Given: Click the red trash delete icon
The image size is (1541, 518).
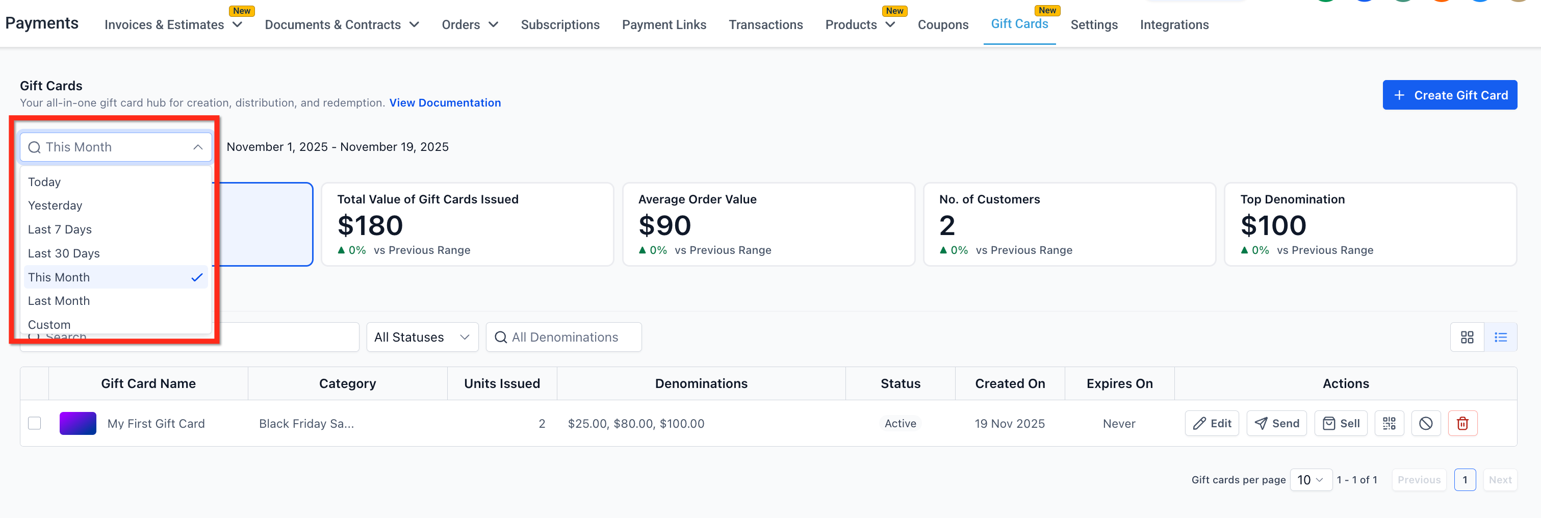Looking at the screenshot, I should tap(1462, 424).
